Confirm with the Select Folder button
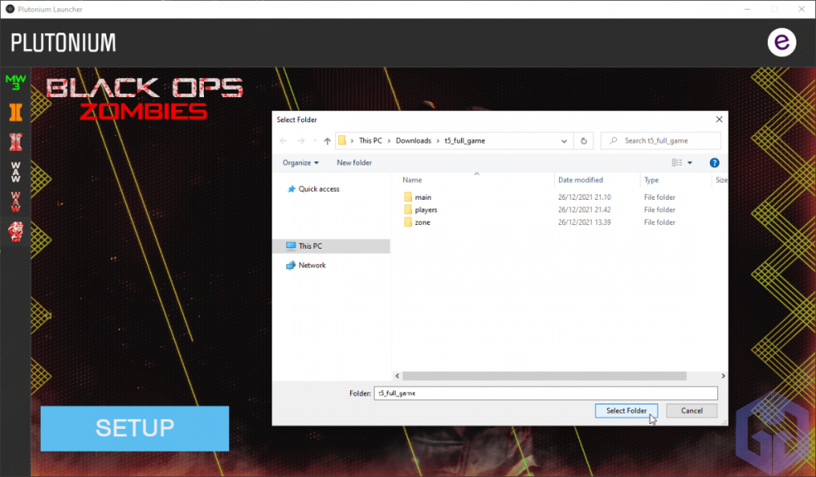The height and width of the screenshot is (477, 816). click(626, 410)
